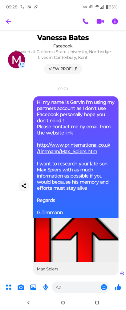Image resolution: width=126 pixels, height=310 pixels.
Task: Open the photo gallery picker
Action: (x=33, y=287)
